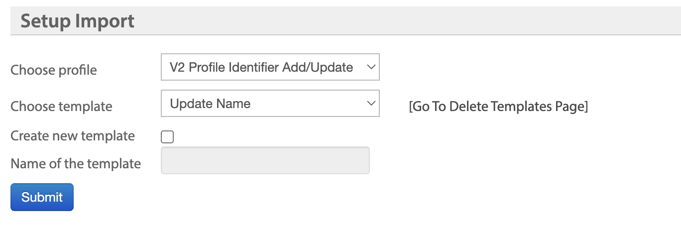Click the Name of the template label
Viewport: 681px width, 229px height.
76,164
